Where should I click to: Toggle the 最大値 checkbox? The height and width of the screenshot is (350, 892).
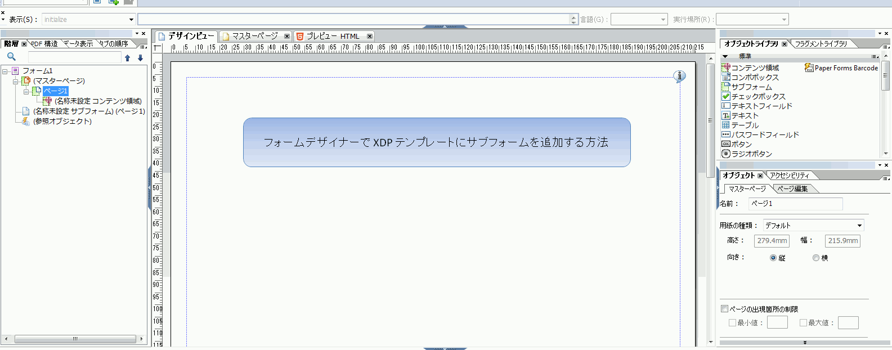point(803,323)
